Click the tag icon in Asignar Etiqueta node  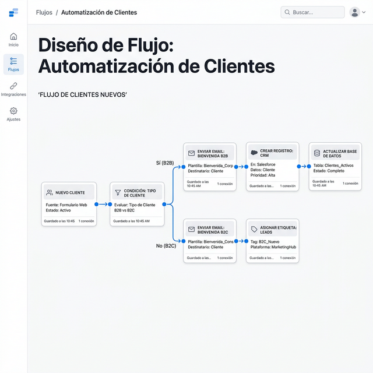(254, 229)
